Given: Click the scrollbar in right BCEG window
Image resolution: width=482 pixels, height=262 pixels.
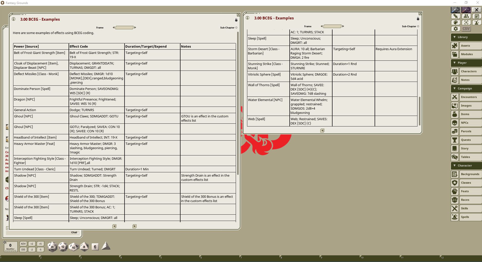Looking at the screenshot, I should coord(420,111).
